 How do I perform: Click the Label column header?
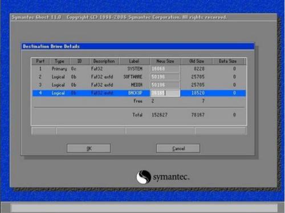(x=134, y=61)
